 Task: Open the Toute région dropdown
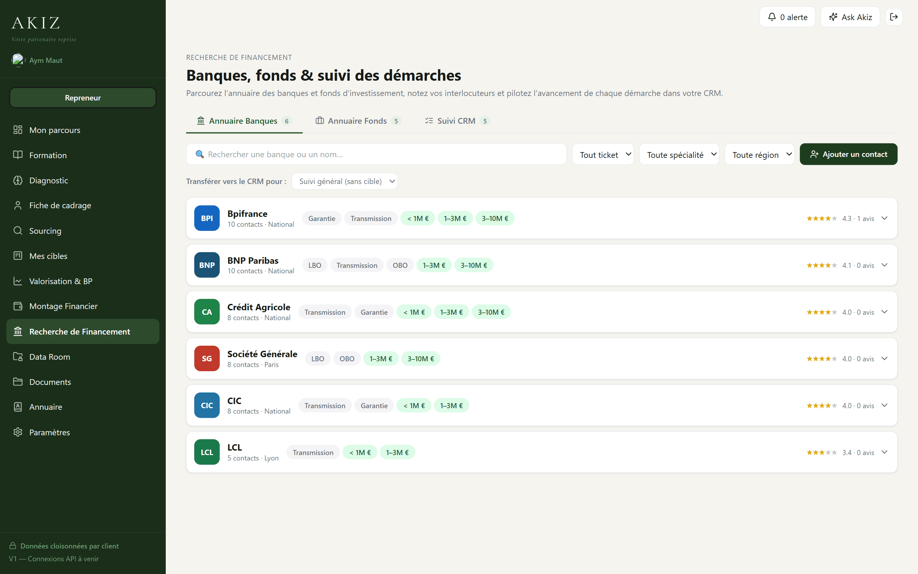click(760, 154)
